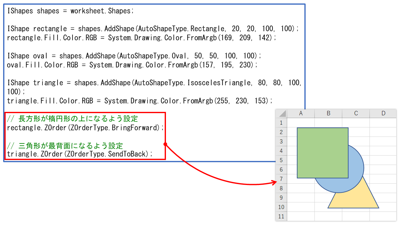Select row 4 header
Screen dimensions: 400x225
click(281, 151)
